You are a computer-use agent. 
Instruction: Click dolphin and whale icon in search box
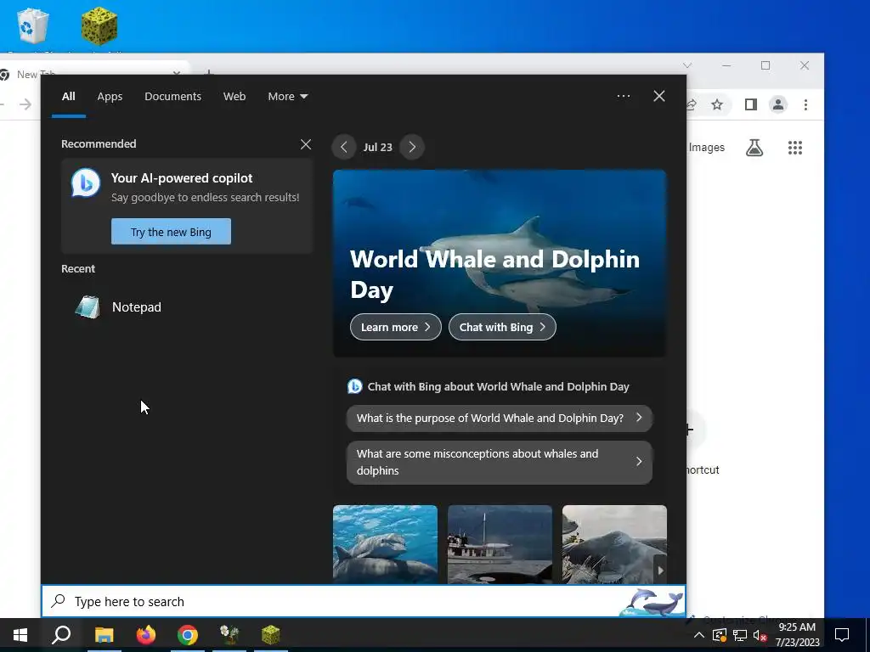click(x=652, y=602)
